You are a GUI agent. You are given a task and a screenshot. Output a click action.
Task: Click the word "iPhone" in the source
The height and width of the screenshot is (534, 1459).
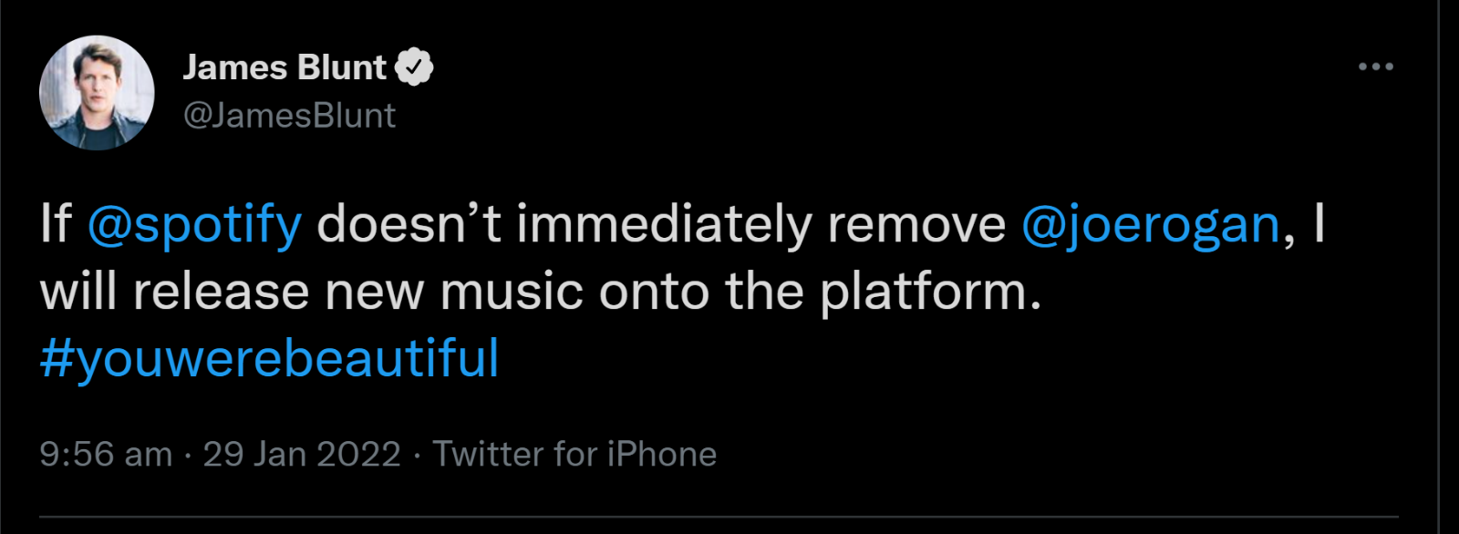(662, 454)
